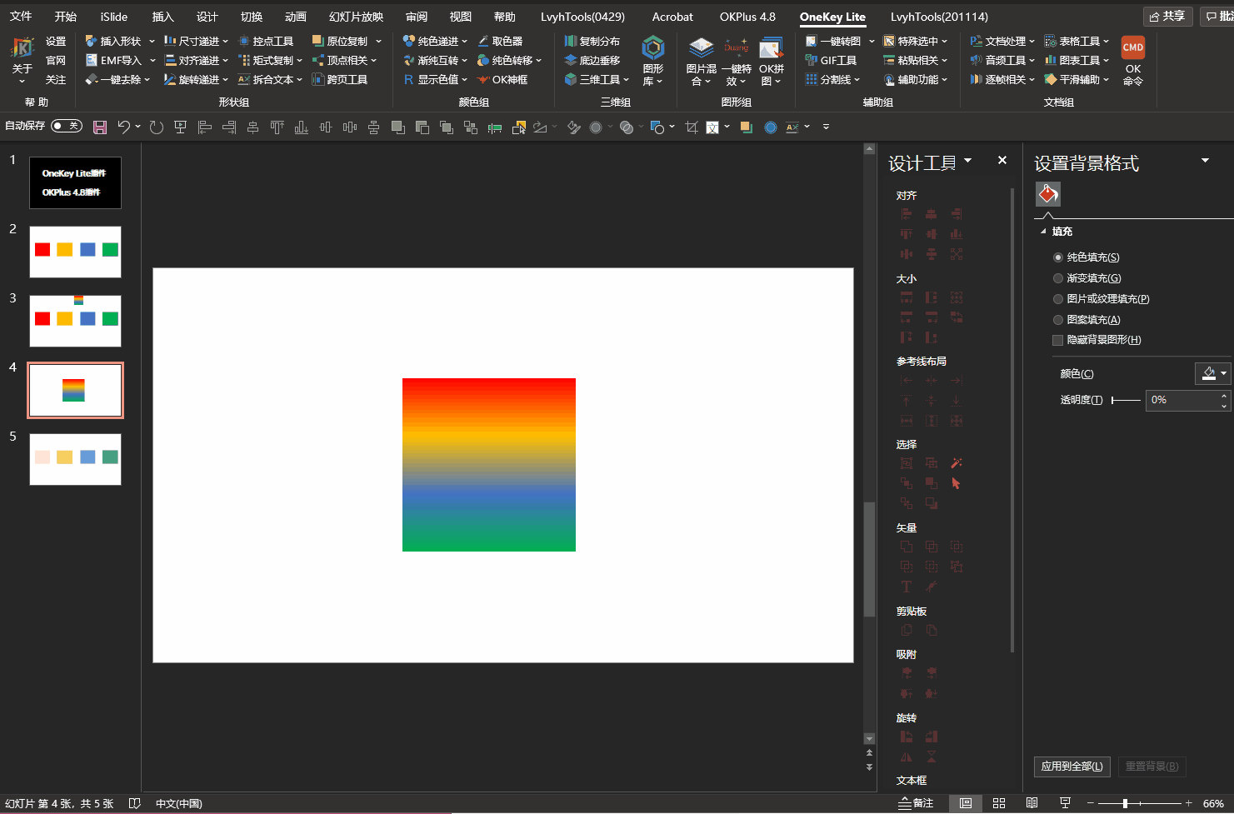
Task: Click the save icon in quick access toolbar
Action: [100, 127]
